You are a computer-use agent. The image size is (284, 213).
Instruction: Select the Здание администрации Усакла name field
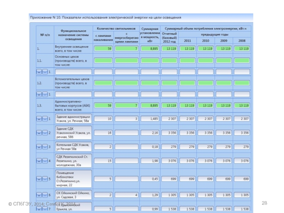73,118
